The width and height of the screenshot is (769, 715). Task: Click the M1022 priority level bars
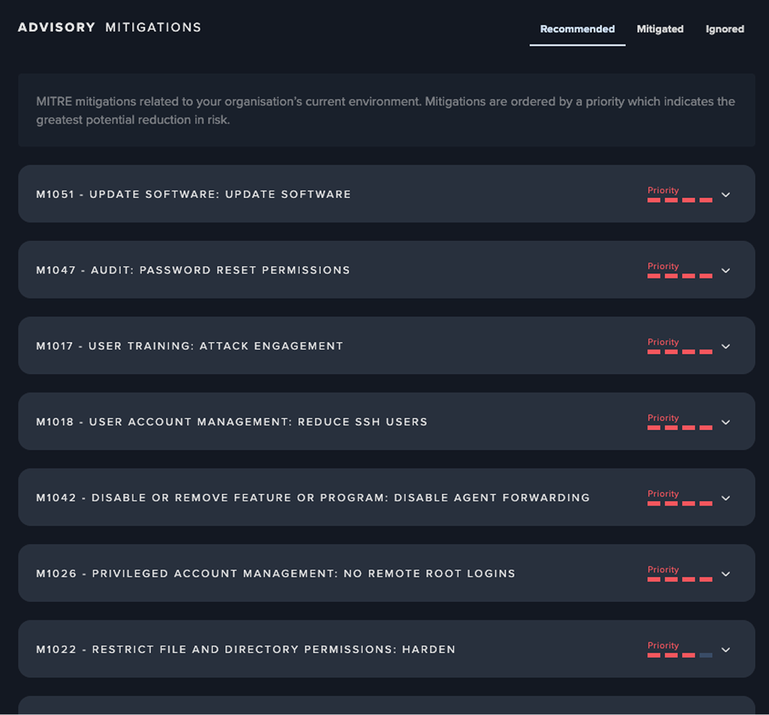pos(679,650)
